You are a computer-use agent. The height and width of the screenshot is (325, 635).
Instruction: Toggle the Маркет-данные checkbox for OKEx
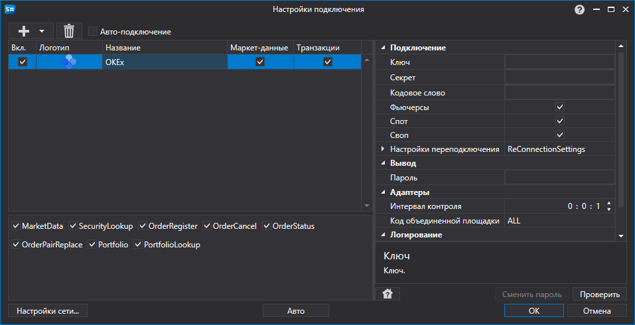pyautogui.click(x=260, y=62)
